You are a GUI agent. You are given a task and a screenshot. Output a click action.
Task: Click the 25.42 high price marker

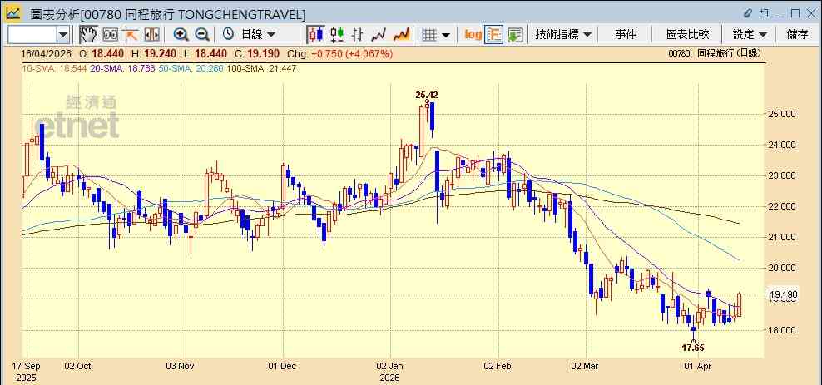pyautogui.click(x=427, y=96)
